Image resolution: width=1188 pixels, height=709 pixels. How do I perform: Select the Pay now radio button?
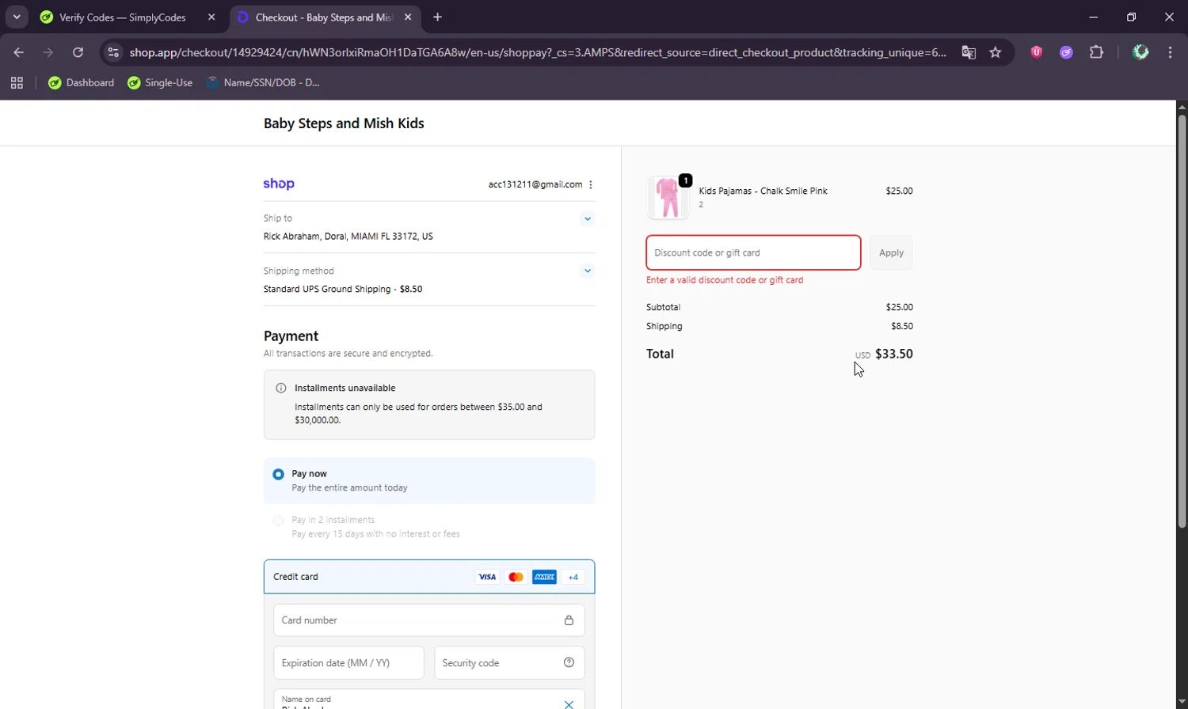point(278,475)
